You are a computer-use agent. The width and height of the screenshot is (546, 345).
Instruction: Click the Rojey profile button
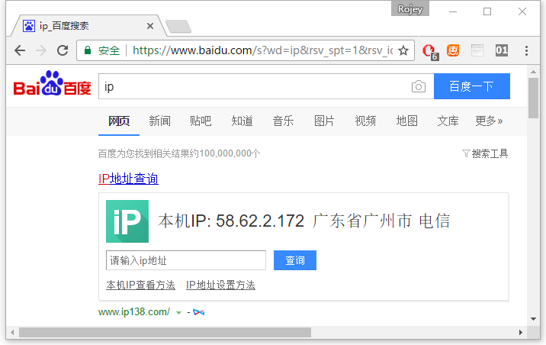410,8
